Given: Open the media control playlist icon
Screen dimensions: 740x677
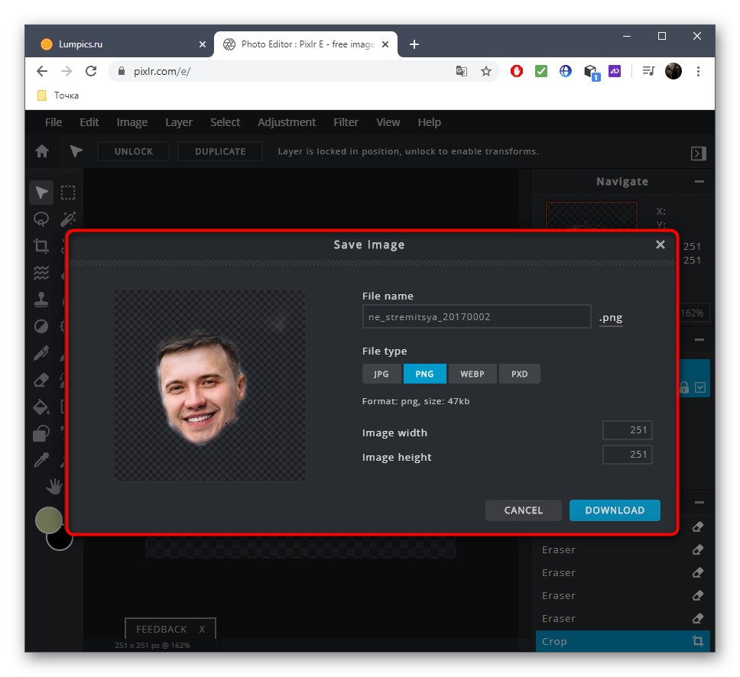Looking at the screenshot, I should pos(649,71).
